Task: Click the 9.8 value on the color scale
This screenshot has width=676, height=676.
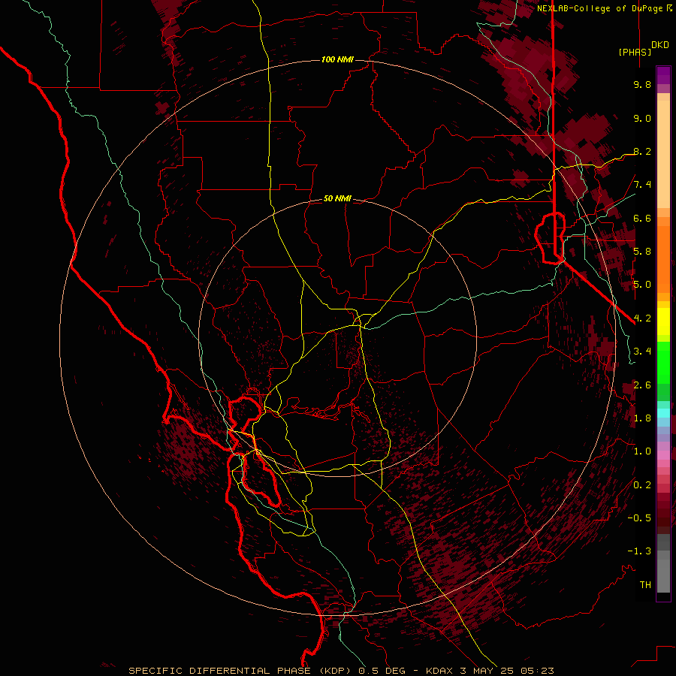Action: (x=642, y=84)
